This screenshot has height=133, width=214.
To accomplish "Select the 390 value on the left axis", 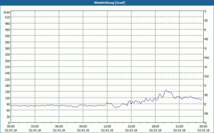I will pos(7,42).
